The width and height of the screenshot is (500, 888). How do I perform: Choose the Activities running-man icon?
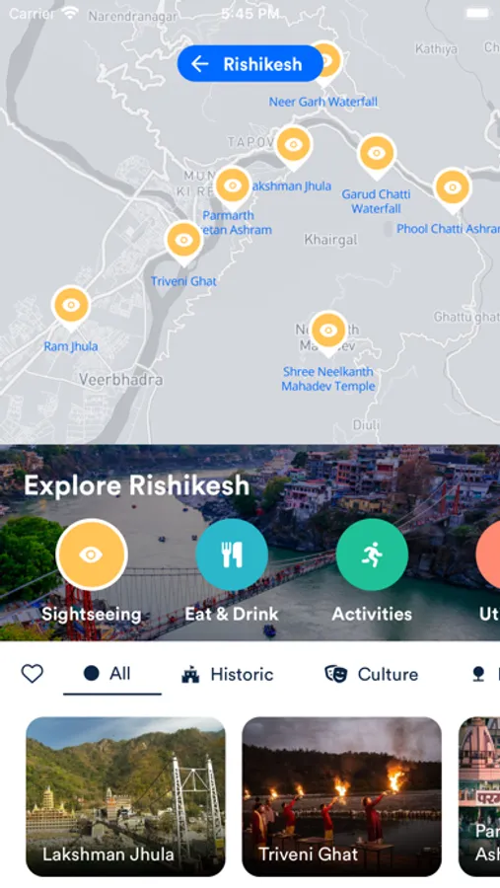(x=372, y=555)
